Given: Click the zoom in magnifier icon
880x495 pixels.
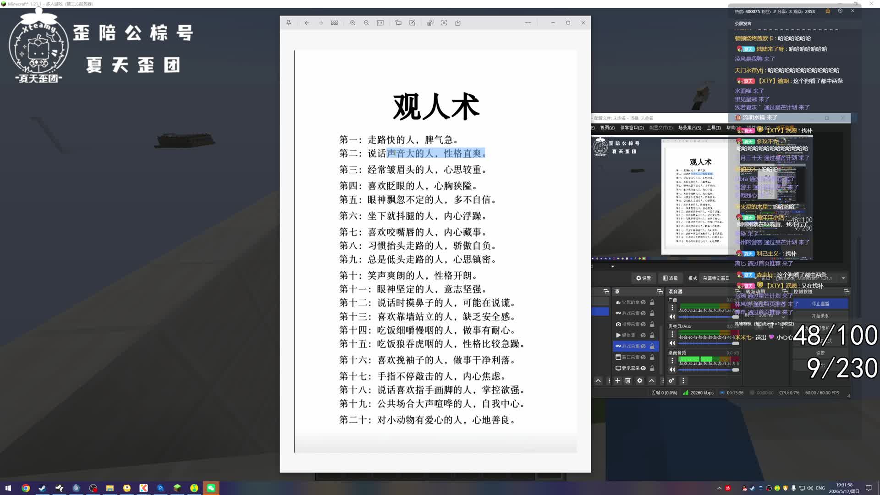Looking at the screenshot, I should click(352, 23).
